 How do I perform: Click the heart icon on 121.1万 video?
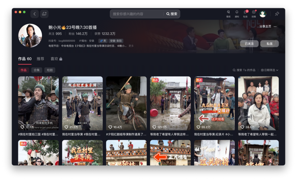coord(154,127)
